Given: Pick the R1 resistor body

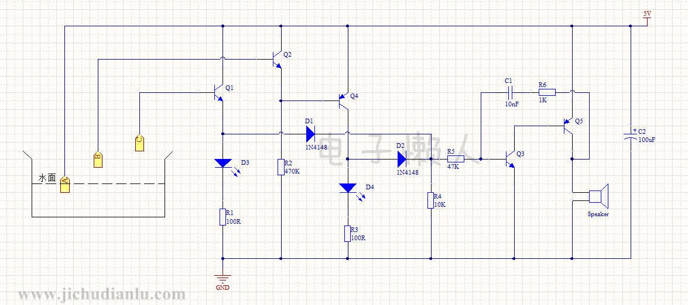Looking at the screenshot, I should pyautogui.click(x=223, y=217).
